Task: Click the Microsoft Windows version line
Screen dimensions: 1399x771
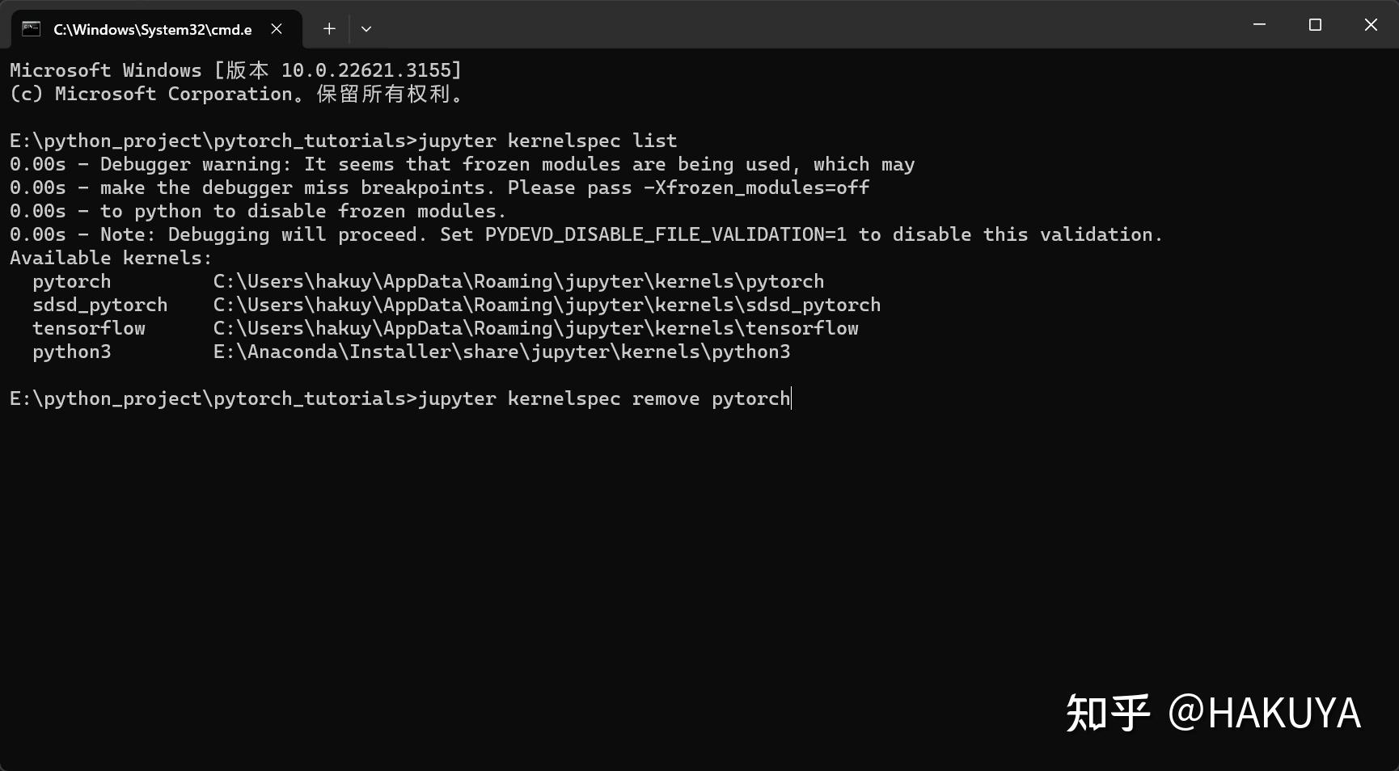Action: (235, 70)
